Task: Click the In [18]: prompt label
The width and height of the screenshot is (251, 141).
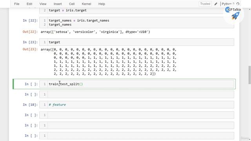Action: pyautogui.click(x=30, y=105)
